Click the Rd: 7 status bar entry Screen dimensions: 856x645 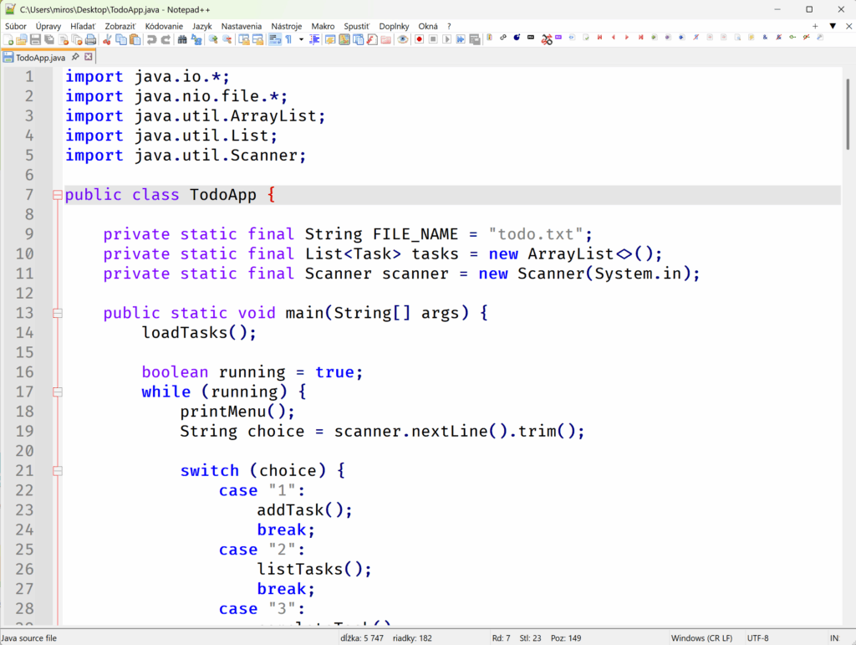point(502,638)
